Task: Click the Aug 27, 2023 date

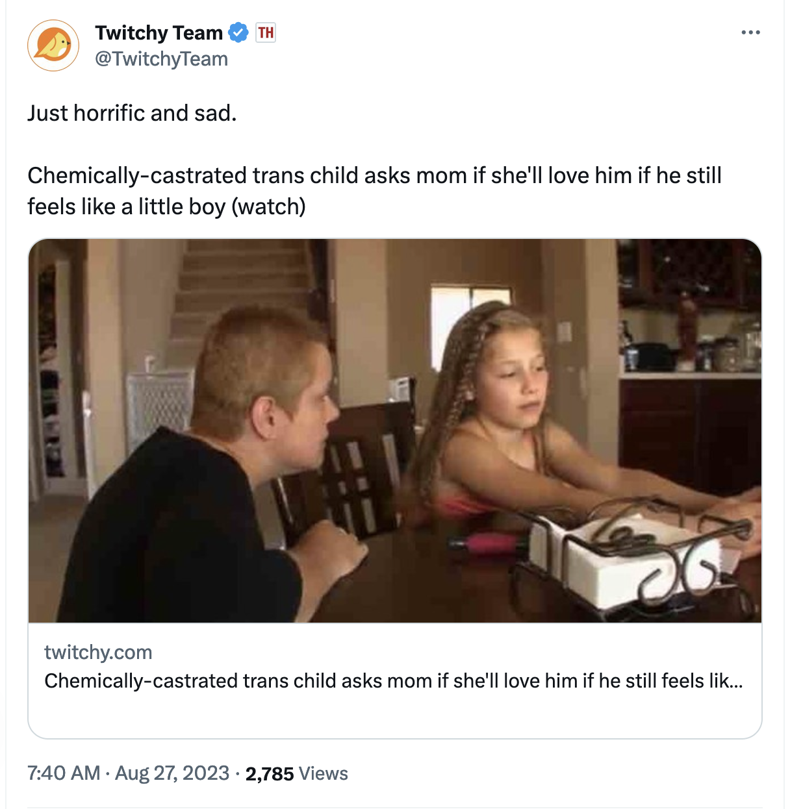Action: 172,773
